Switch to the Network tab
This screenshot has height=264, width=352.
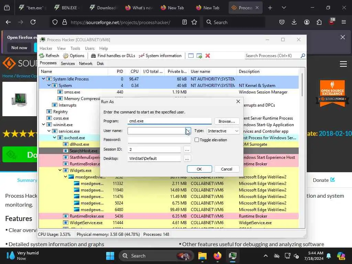tap(86, 64)
